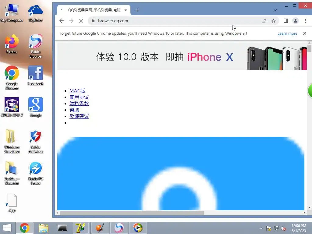Select the CPUID CPU-Z desktop icon
Image resolution: width=312 pixels, height=234 pixels.
tap(12, 108)
